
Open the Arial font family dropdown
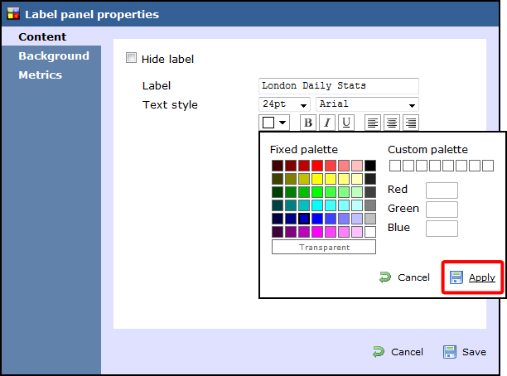click(366, 104)
